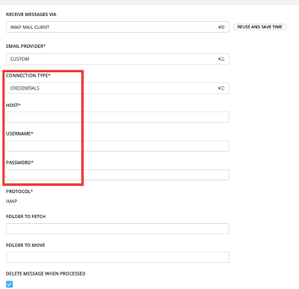The width and height of the screenshot is (299, 289).
Task: Select the Folder to Move text box
Action: (x=118, y=257)
